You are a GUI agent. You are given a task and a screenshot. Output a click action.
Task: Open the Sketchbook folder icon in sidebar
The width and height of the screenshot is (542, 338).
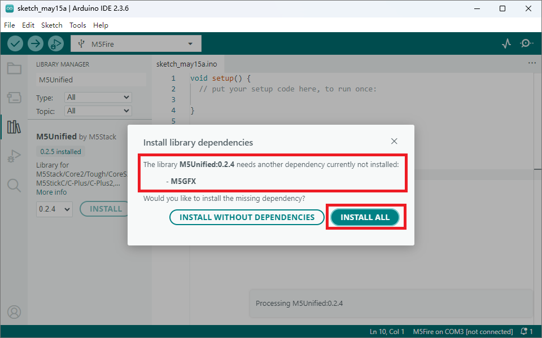coord(14,68)
